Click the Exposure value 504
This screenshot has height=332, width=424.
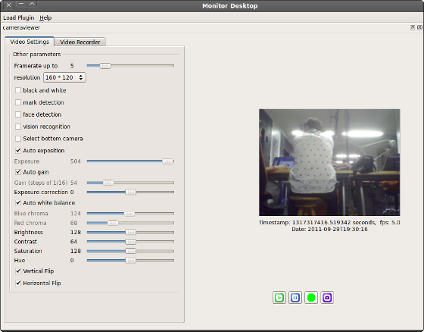tap(76, 161)
